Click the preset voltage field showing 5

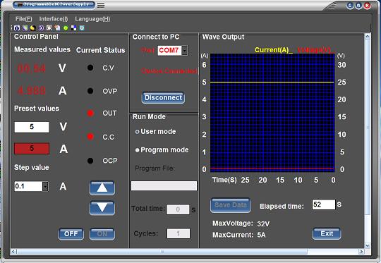pos(32,127)
